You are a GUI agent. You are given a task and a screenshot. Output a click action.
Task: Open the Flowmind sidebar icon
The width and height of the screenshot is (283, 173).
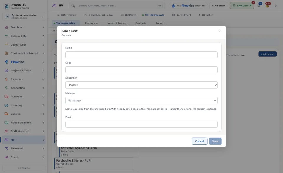coord(6,149)
